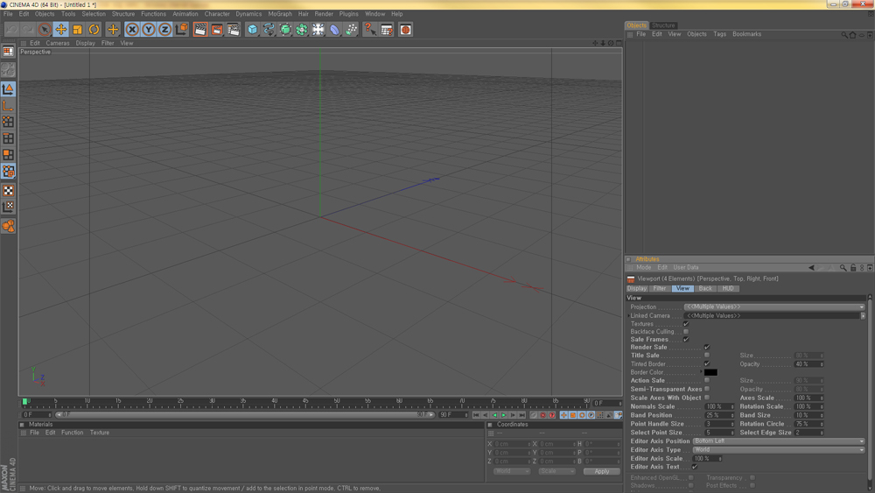Uncheck the Textures checkbox
The width and height of the screenshot is (875, 493).
pyautogui.click(x=686, y=324)
